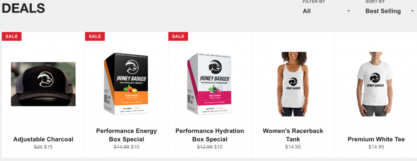Open the Sort By Best Selling dropdown

coord(389,11)
